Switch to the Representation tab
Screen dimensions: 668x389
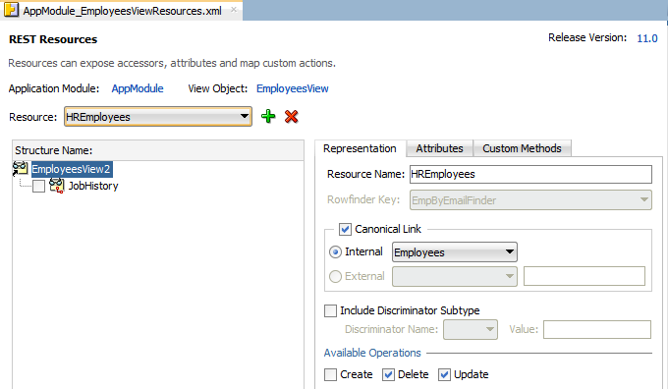coord(360,148)
